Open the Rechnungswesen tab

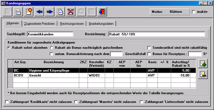coord(72,23)
